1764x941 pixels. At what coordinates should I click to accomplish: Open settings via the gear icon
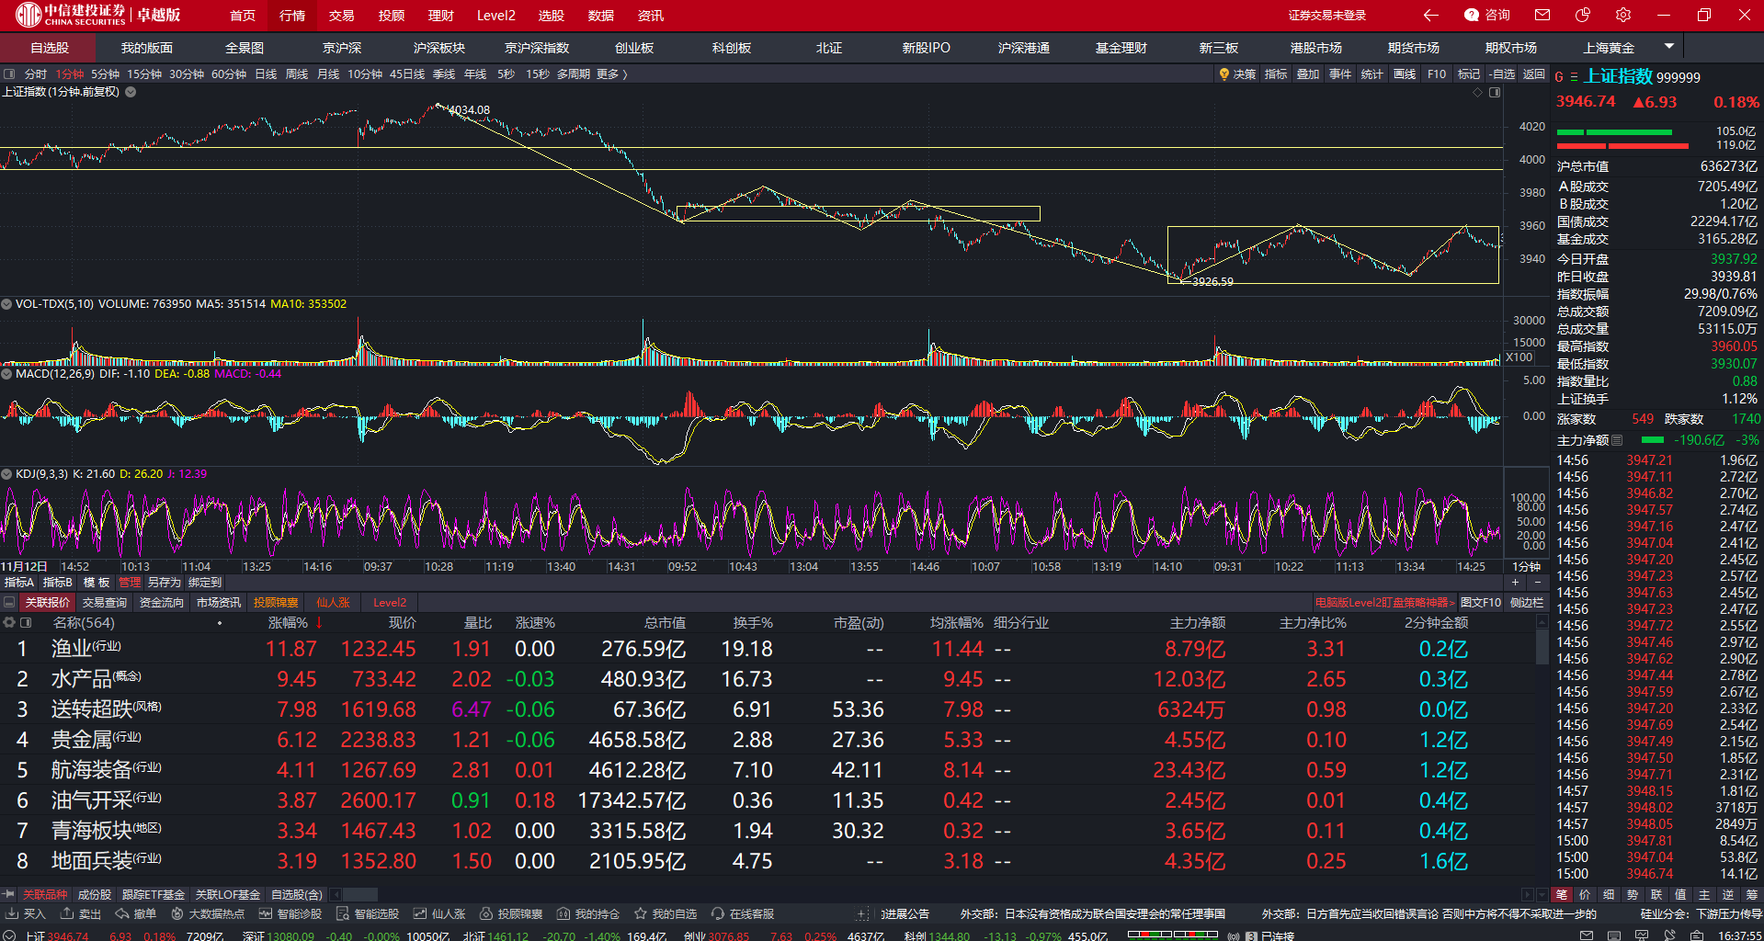(x=1623, y=15)
